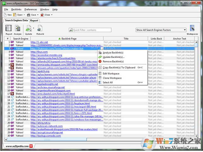Sort by the Backlink Page column header
The height and width of the screenshot is (152, 203).
(x=67, y=38)
